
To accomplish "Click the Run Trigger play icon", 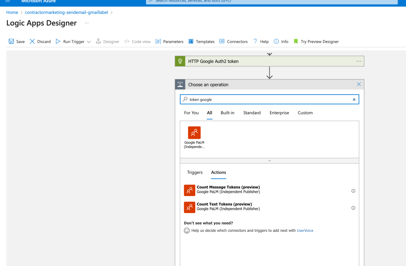I will click(58, 41).
